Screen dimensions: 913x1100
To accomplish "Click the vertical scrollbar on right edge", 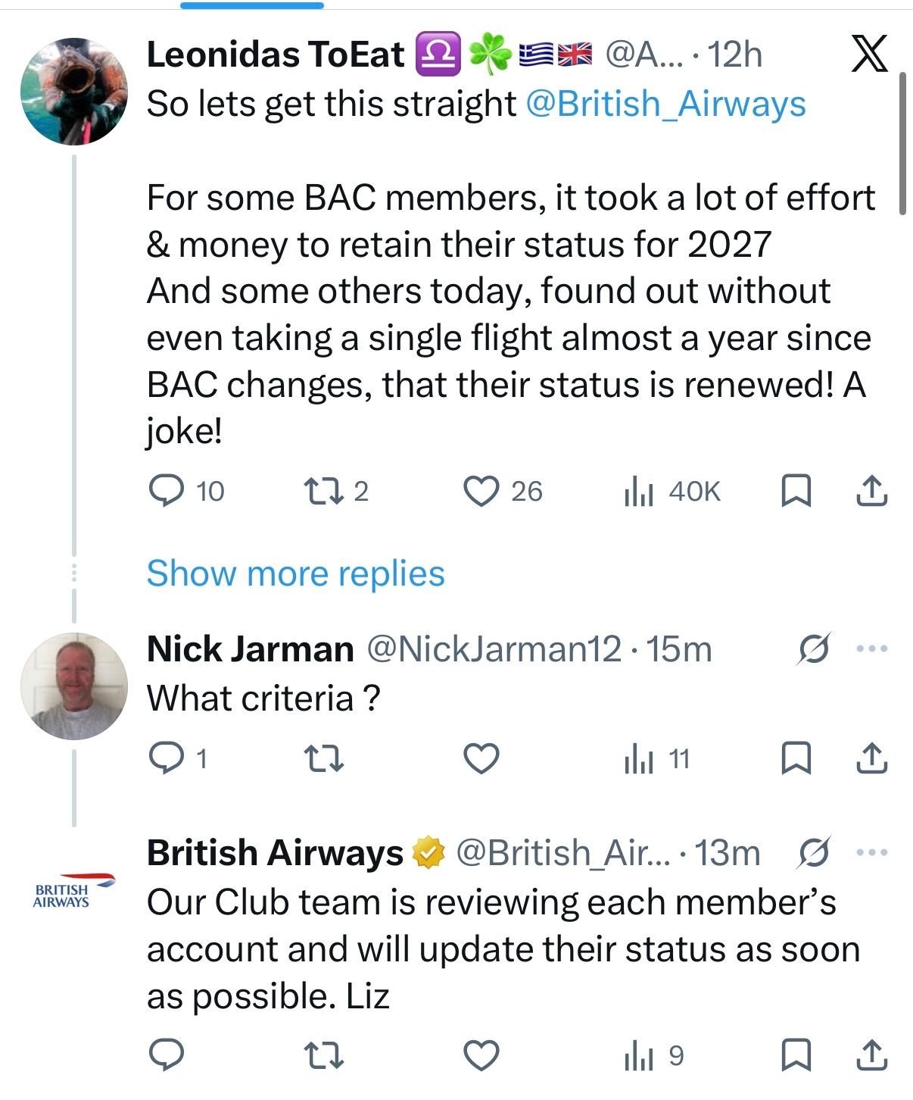I will pyautogui.click(x=902, y=144).
